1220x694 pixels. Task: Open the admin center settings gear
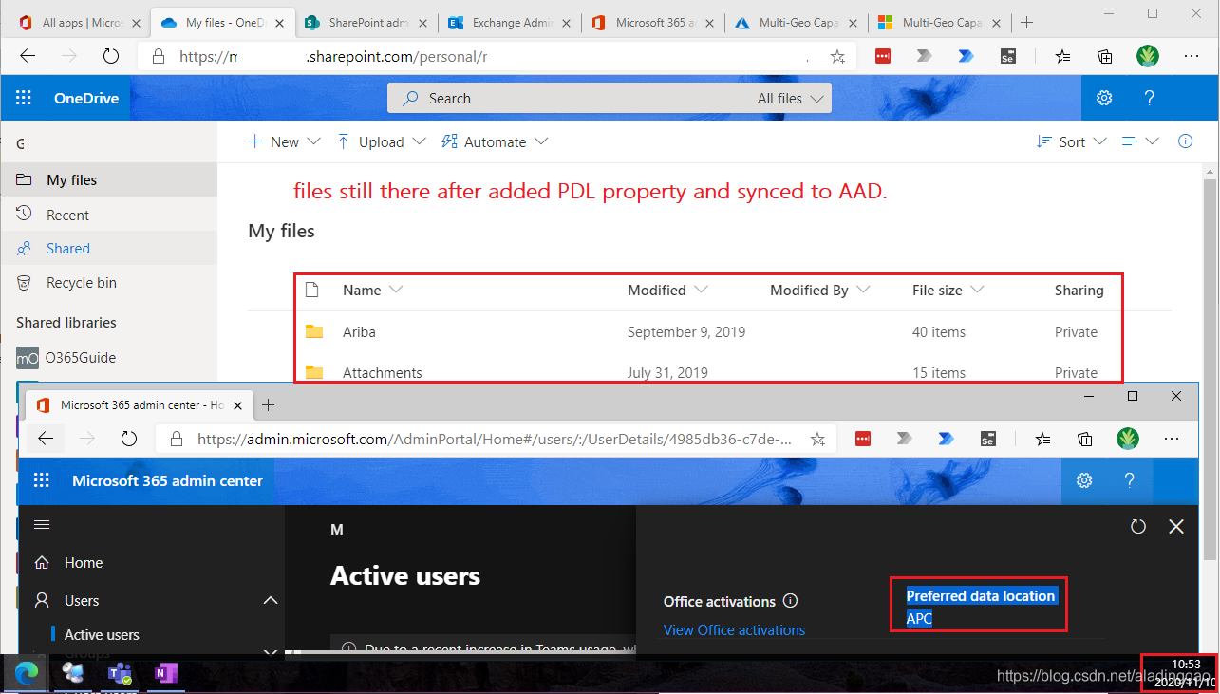pyautogui.click(x=1084, y=480)
